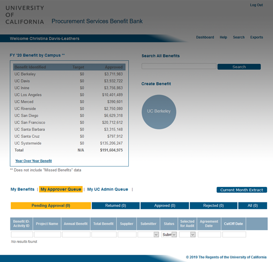Click the UC Santa Barbara campus row

69,129
